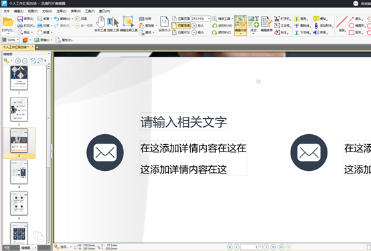
Task: Toggle Fit Visible (匹配可见) view
Action: [181, 32]
